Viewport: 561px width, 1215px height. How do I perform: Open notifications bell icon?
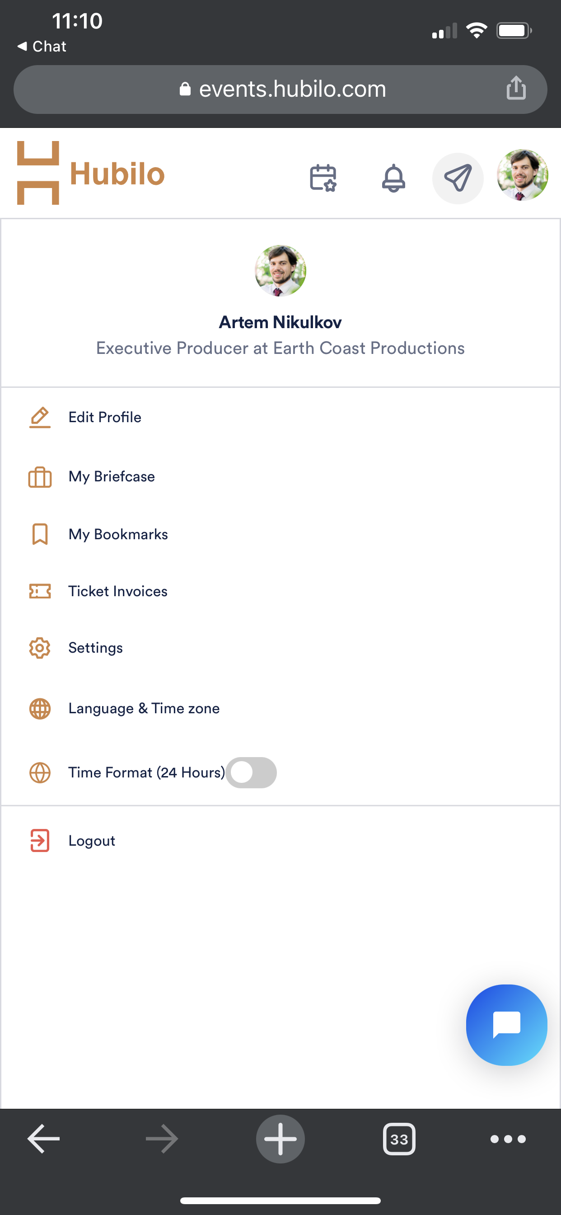393,178
